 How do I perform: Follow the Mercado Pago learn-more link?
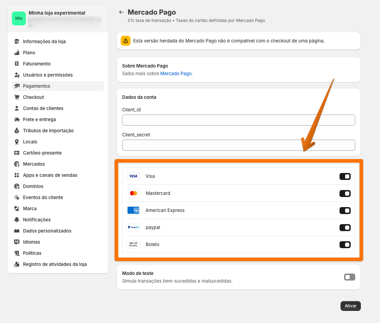click(x=176, y=73)
